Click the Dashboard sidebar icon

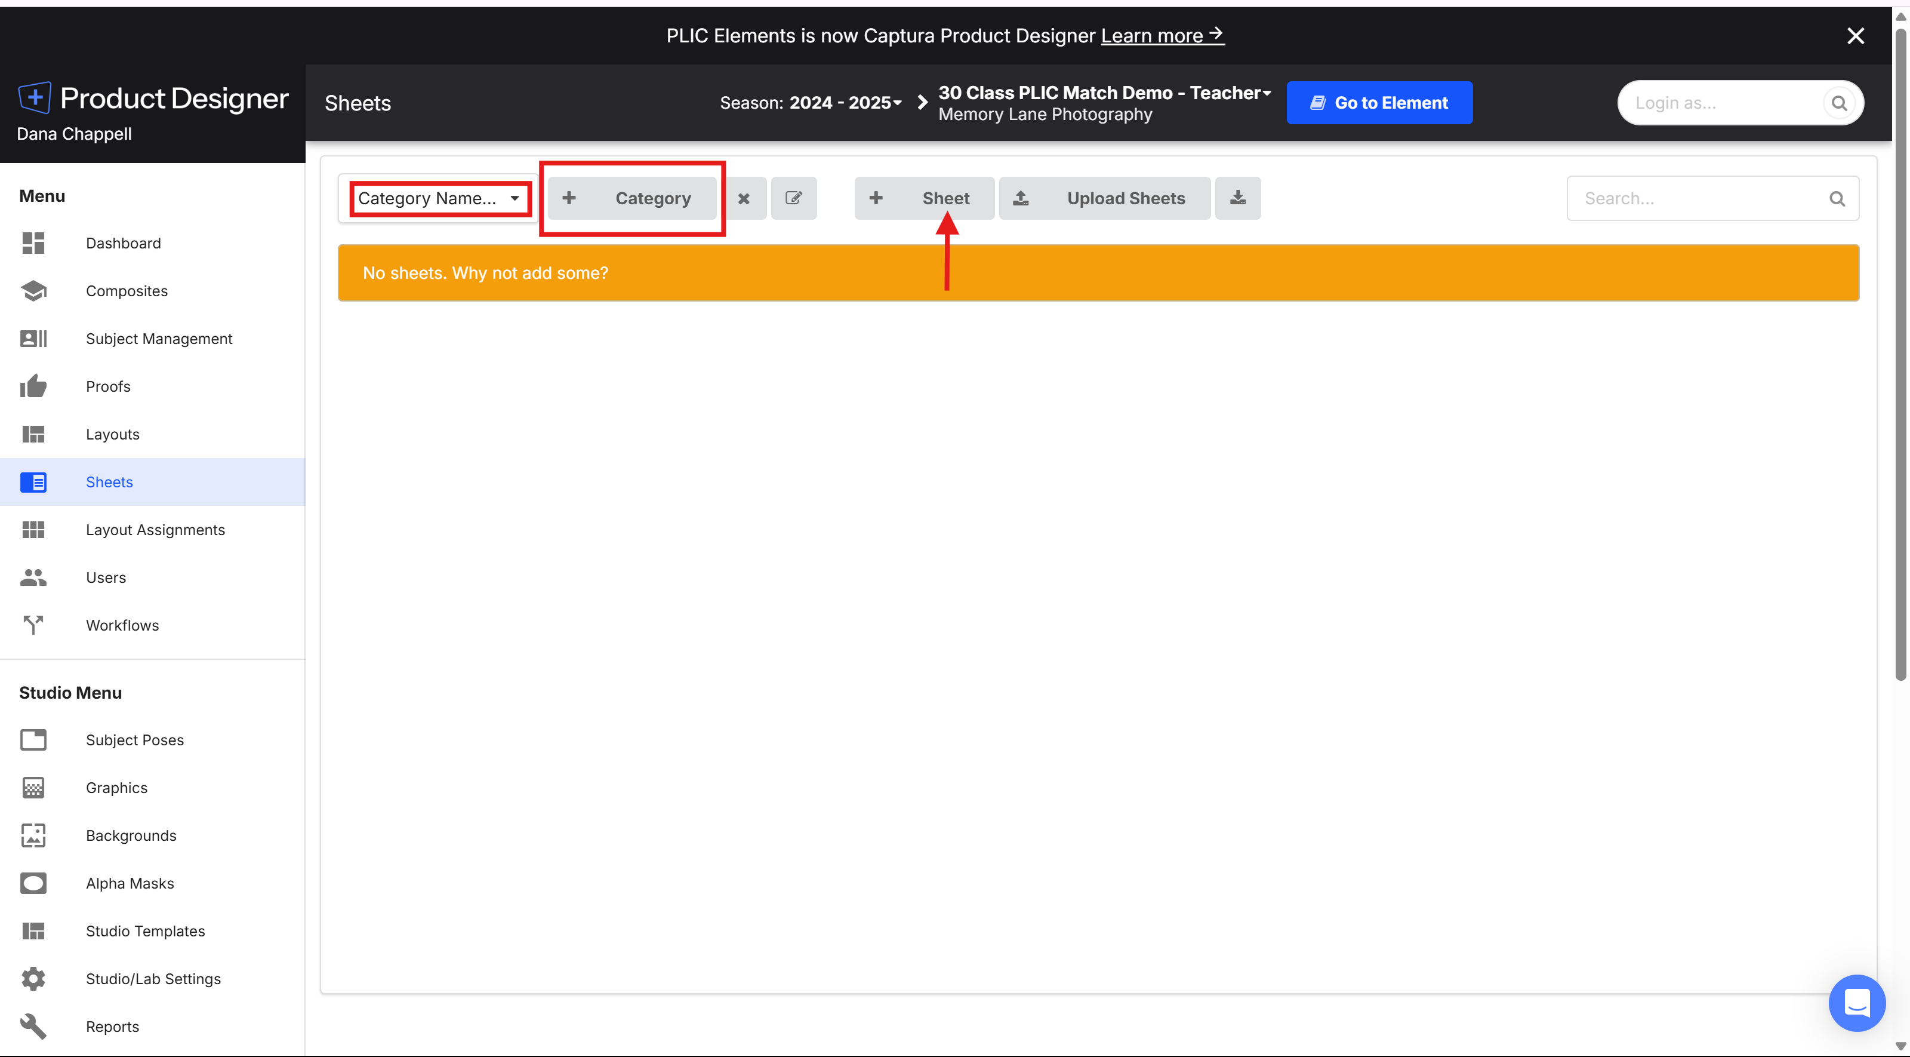(33, 243)
